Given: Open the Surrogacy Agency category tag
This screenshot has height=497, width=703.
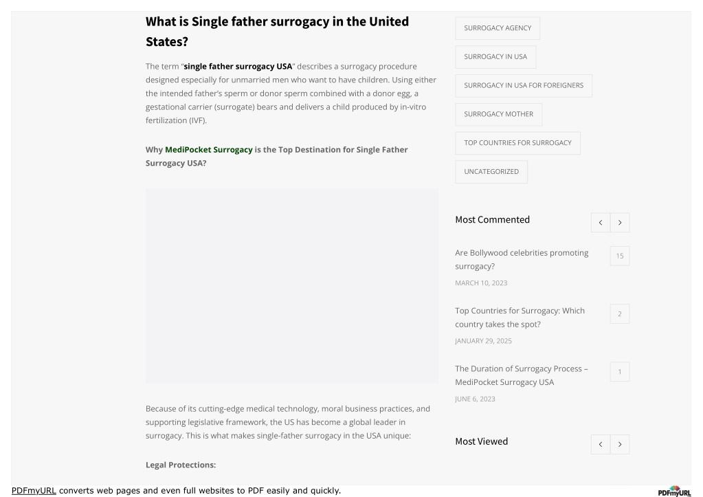Looking at the screenshot, I should (498, 28).
